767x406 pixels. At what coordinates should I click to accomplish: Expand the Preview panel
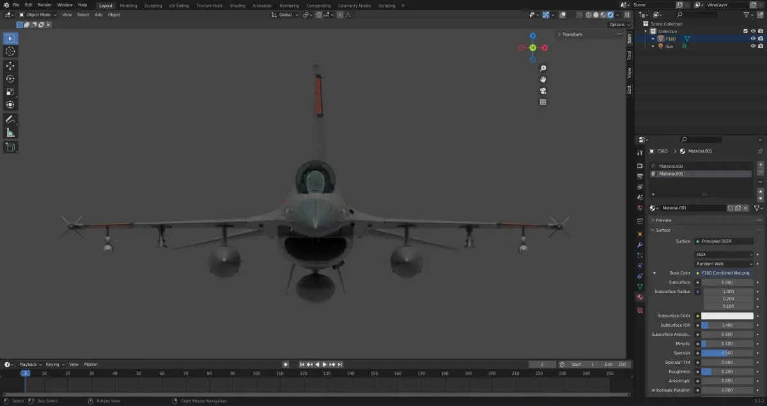pos(662,220)
